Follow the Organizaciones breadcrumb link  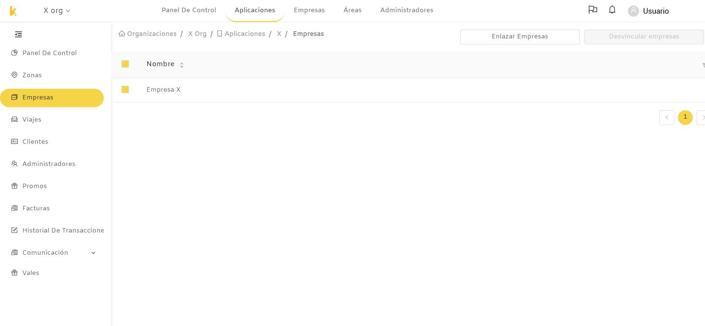point(152,34)
